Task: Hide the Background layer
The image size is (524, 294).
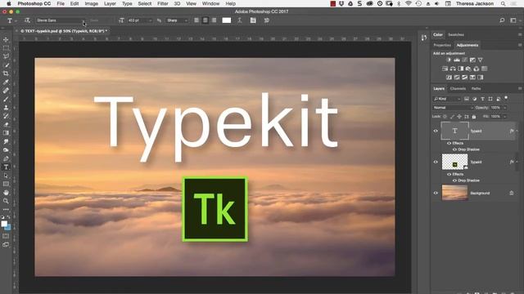Action: [x=436, y=193]
